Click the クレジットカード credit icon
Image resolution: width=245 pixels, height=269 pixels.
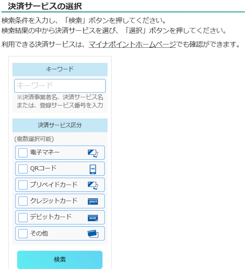93,201
